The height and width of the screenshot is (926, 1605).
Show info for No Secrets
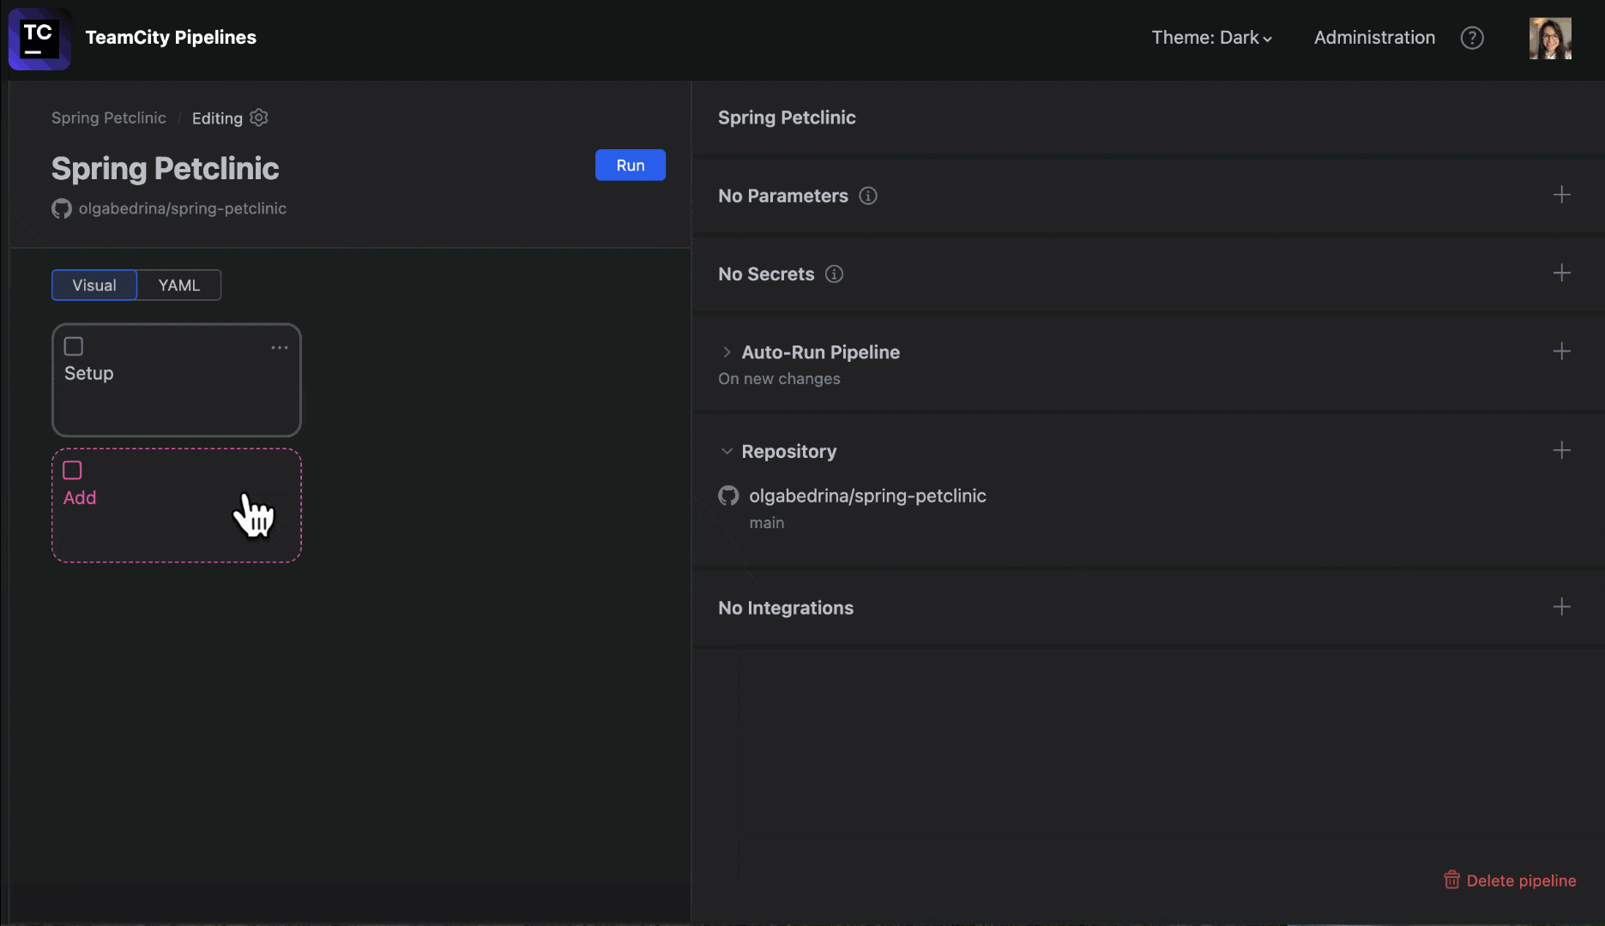(x=834, y=274)
